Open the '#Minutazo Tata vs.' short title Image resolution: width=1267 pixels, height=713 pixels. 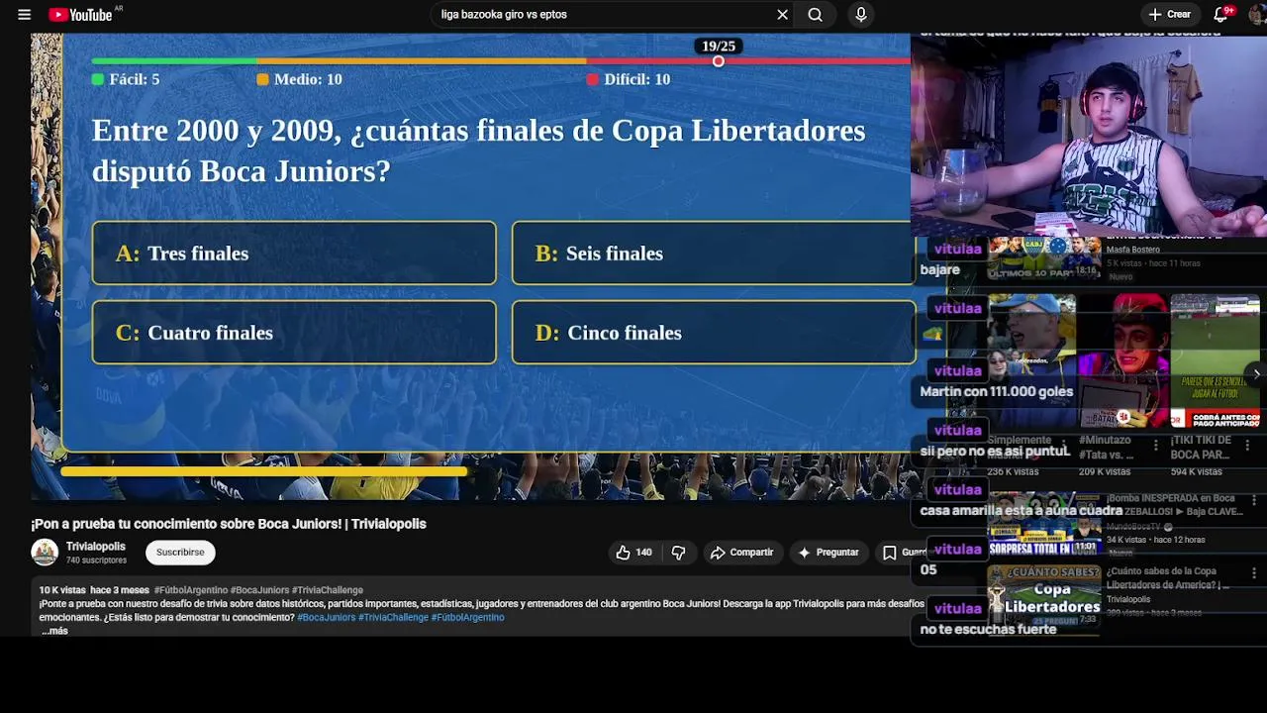click(1106, 448)
